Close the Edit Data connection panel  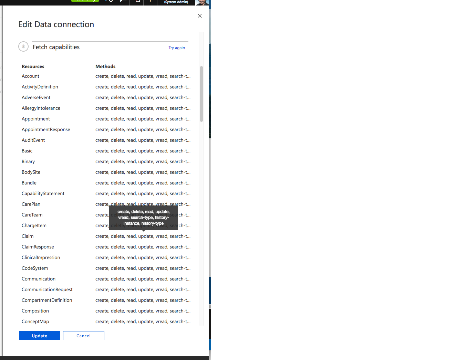coord(200,16)
